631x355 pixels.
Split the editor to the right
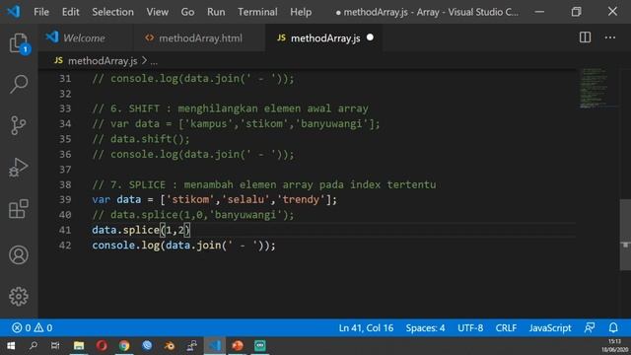[x=585, y=37]
